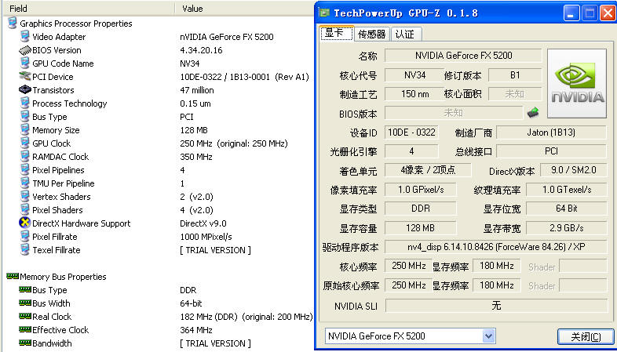
Task: Click the 纹理填充率 field showing 1.0 GTexel/s
Action: point(567,190)
